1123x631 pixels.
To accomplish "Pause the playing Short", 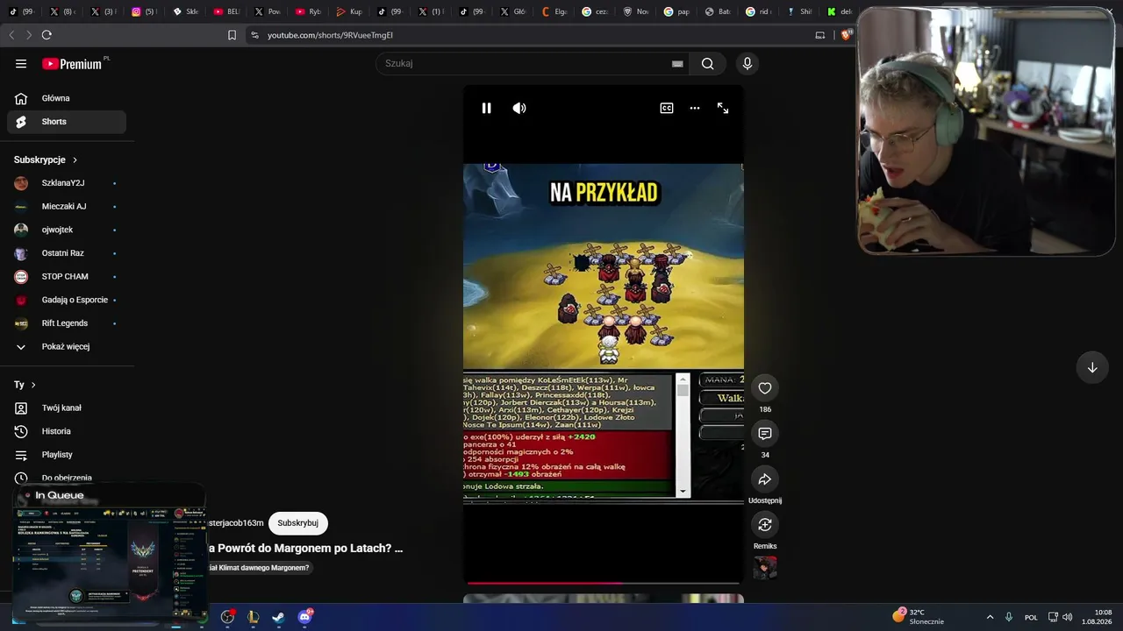I will point(486,108).
